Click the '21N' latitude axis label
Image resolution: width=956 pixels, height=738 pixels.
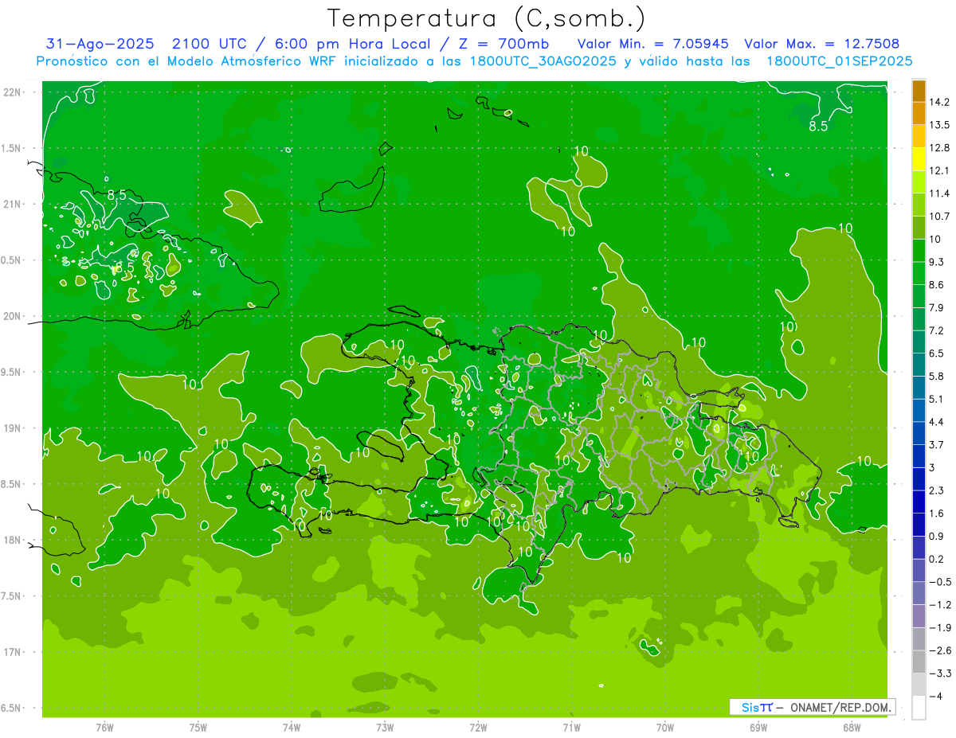tap(11, 204)
